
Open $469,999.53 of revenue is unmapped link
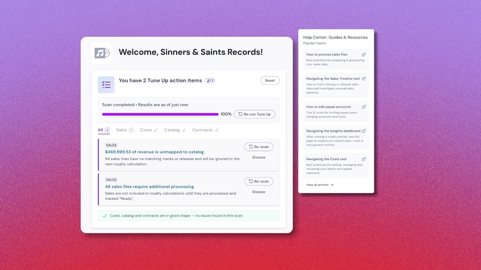(x=155, y=152)
